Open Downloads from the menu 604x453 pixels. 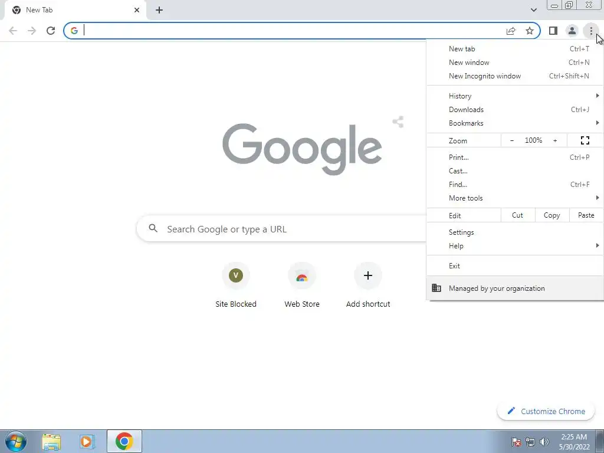click(x=515, y=109)
